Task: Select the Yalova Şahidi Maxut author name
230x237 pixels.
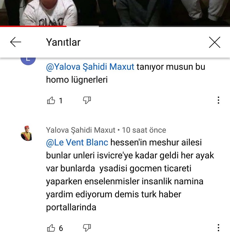Action: click(x=81, y=130)
